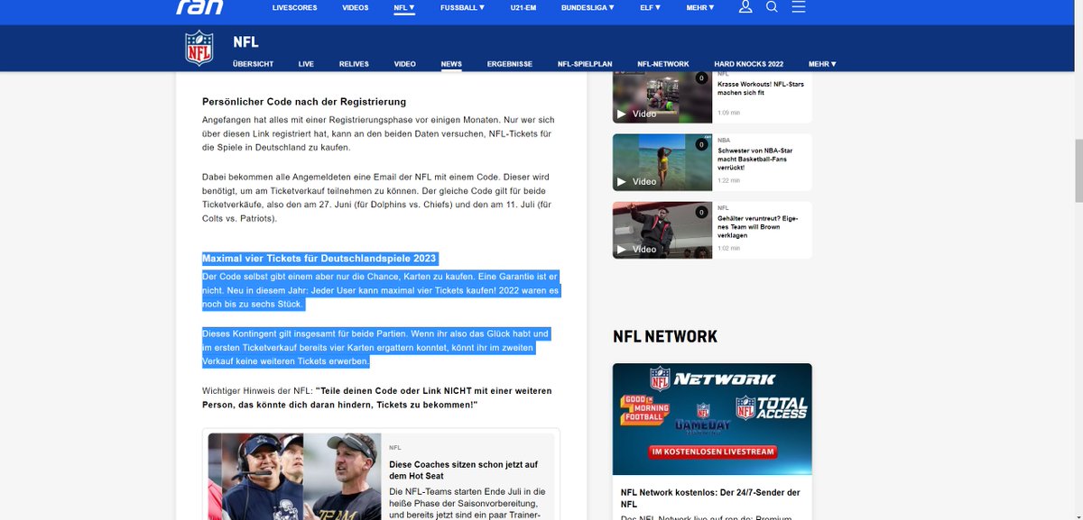Play the Schwester von NBA-Star video
This screenshot has width=1083, height=520.
[x=662, y=162]
